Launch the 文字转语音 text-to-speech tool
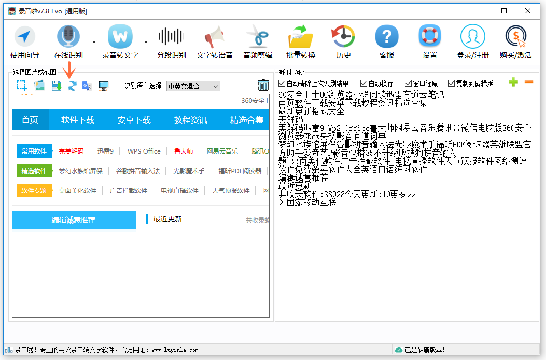This screenshot has height=360, width=546. click(214, 39)
